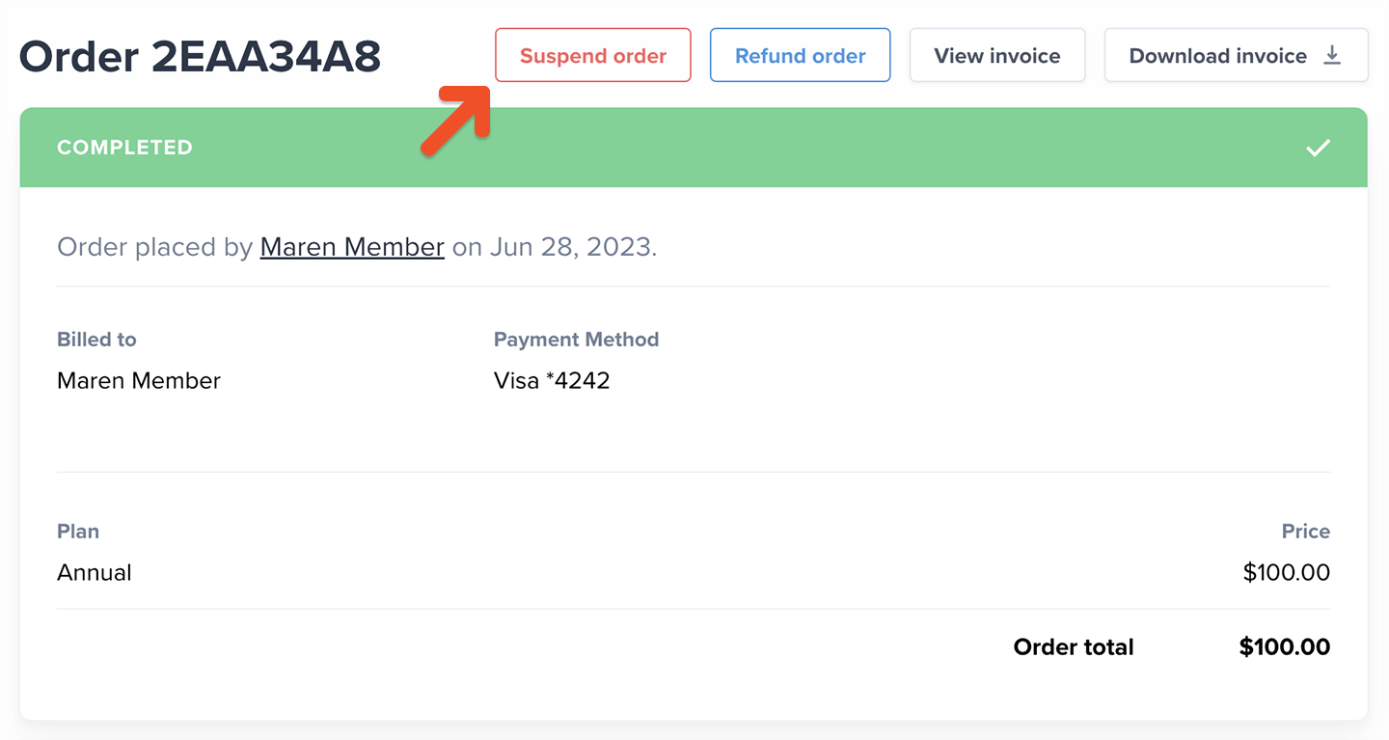Screen dimensions: 1389x740
Task: Click the Annual plan price $100.00
Action: point(1286,573)
